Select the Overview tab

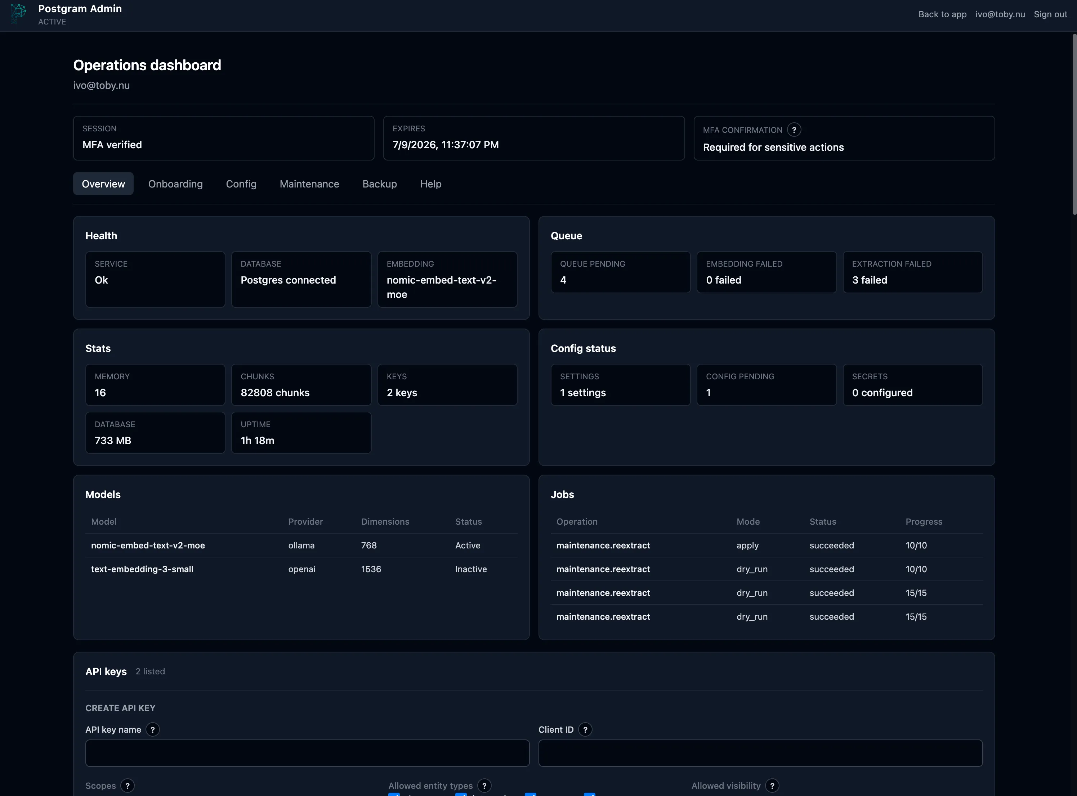[103, 184]
